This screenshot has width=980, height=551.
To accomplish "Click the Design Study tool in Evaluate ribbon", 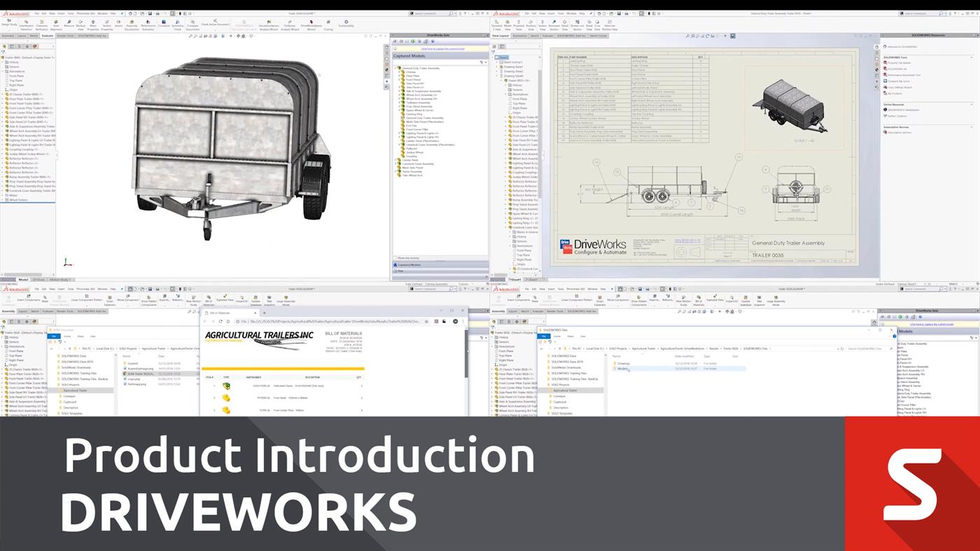I will (x=10, y=23).
